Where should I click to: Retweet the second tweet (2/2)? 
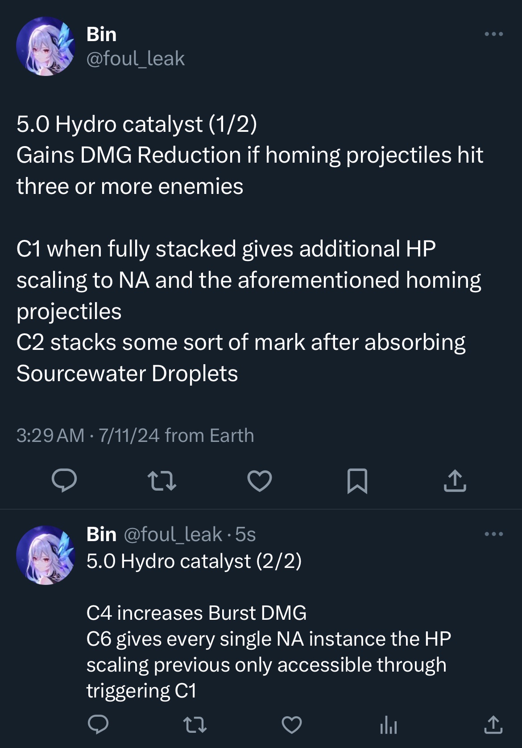point(195,724)
